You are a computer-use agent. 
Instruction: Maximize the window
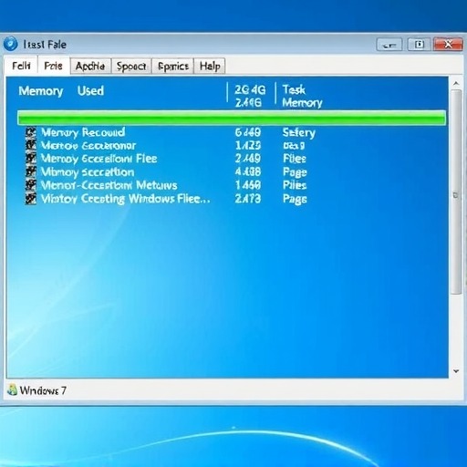(419, 45)
